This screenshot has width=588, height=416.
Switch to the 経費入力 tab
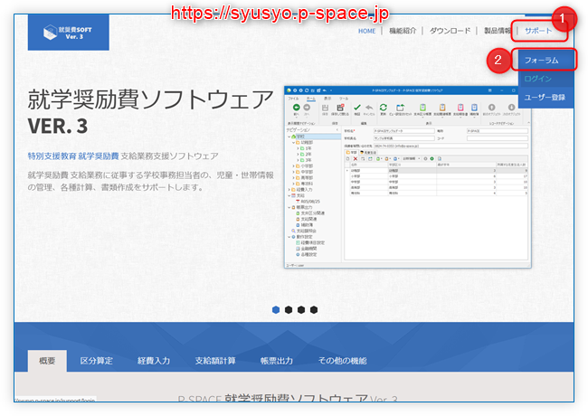(x=154, y=361)
